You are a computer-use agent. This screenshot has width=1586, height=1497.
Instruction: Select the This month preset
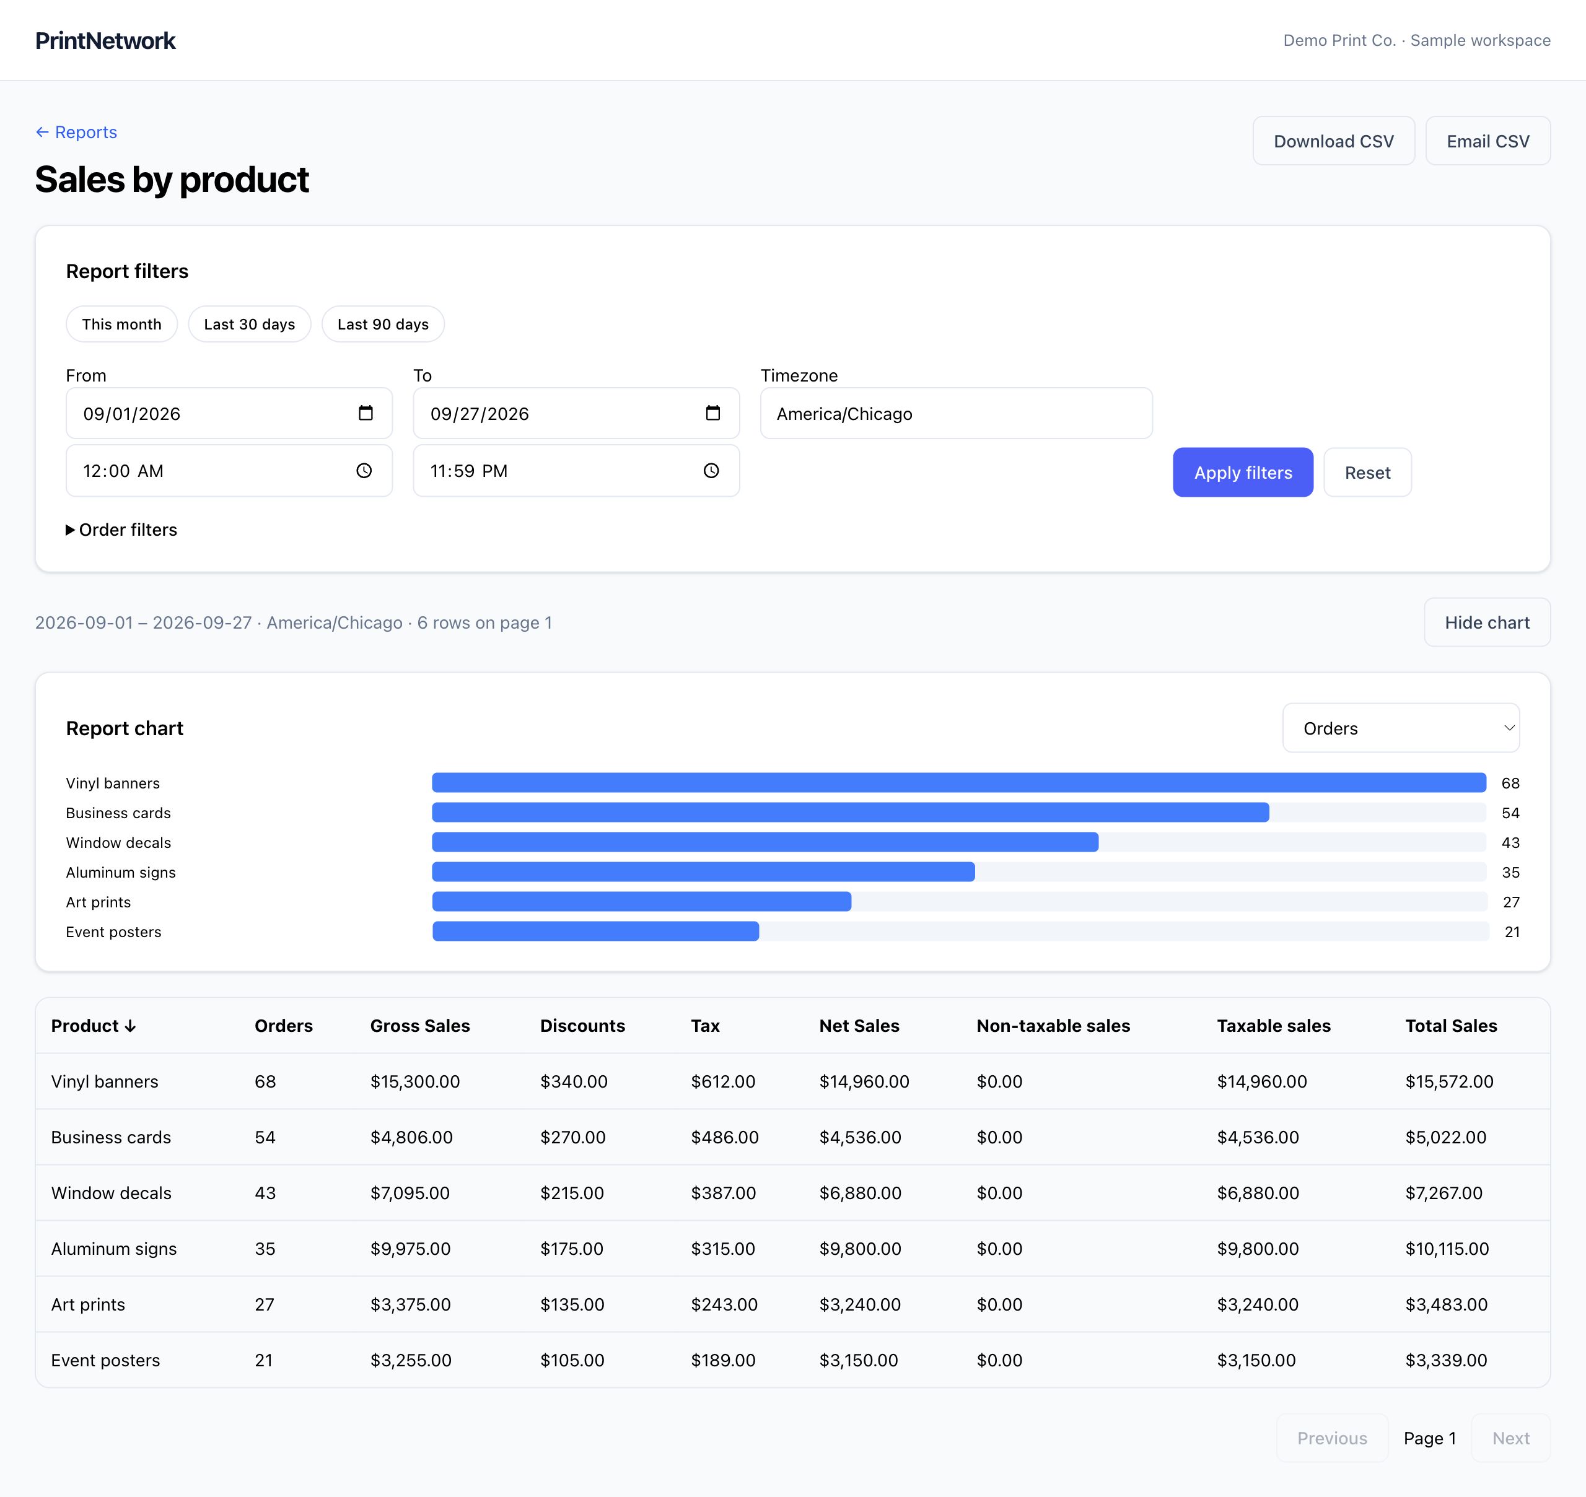coord(121,324)
